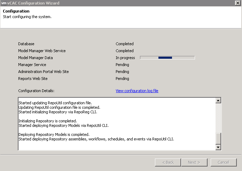
Task: Click the Completed status for Database
Action: pyautogui.click(x=125, y=44)
